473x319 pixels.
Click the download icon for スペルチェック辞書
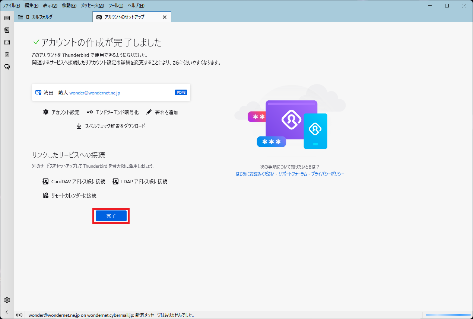click(79, 126)
